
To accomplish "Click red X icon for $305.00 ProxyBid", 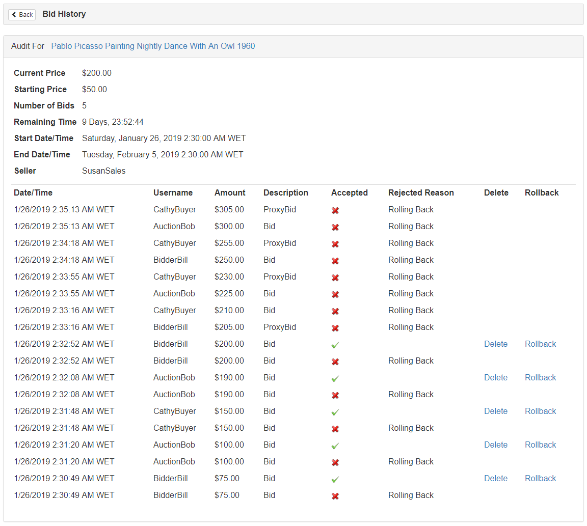I will (x=335, y=211).
